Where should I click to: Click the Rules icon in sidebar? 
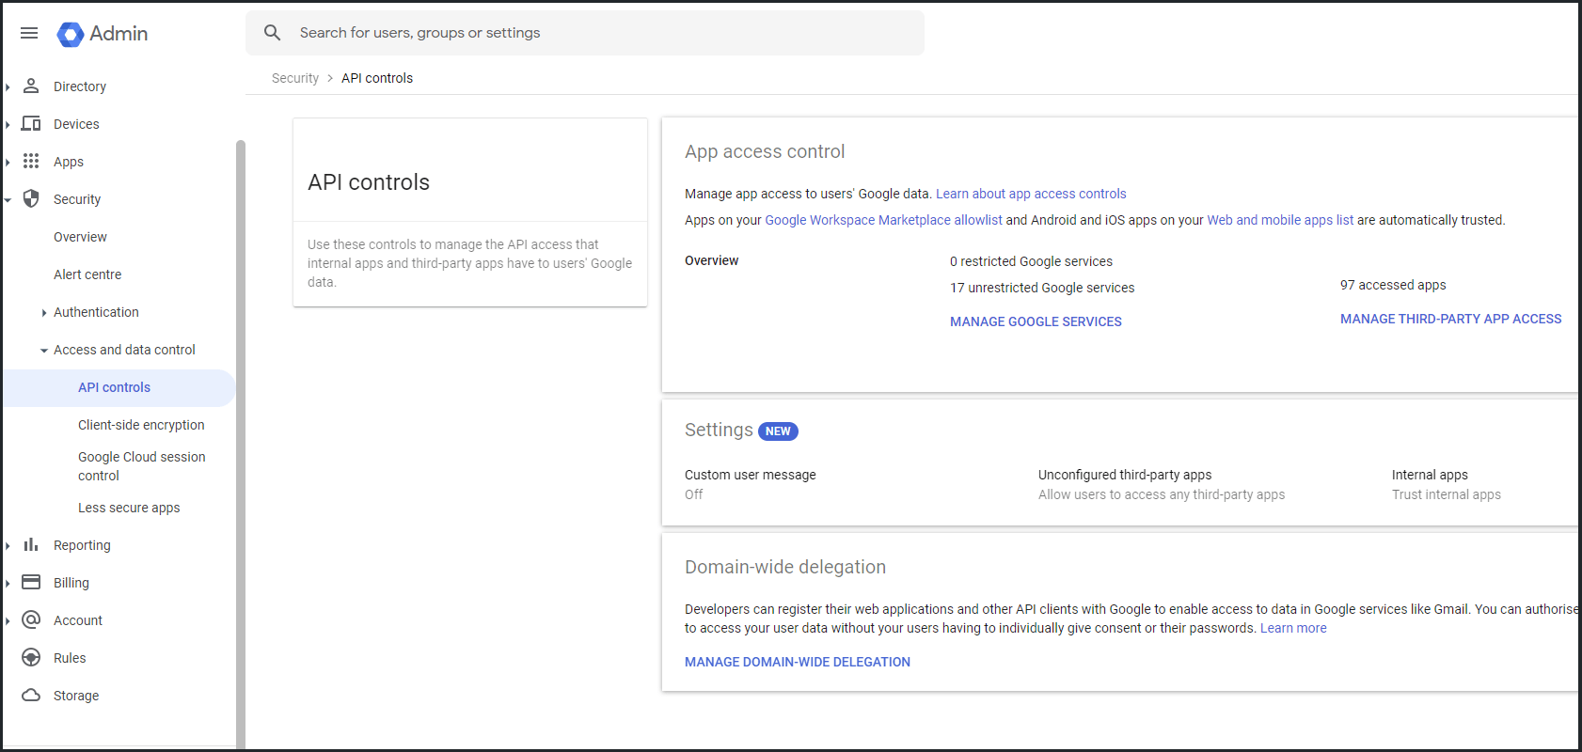tap(31, 658)
